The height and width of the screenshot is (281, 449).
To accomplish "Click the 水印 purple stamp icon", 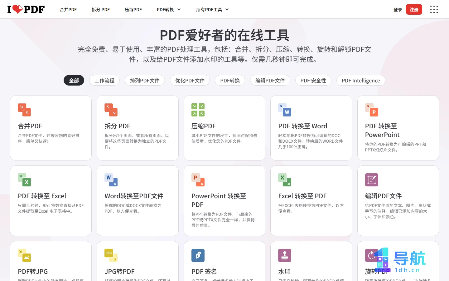I will (285, 255).
